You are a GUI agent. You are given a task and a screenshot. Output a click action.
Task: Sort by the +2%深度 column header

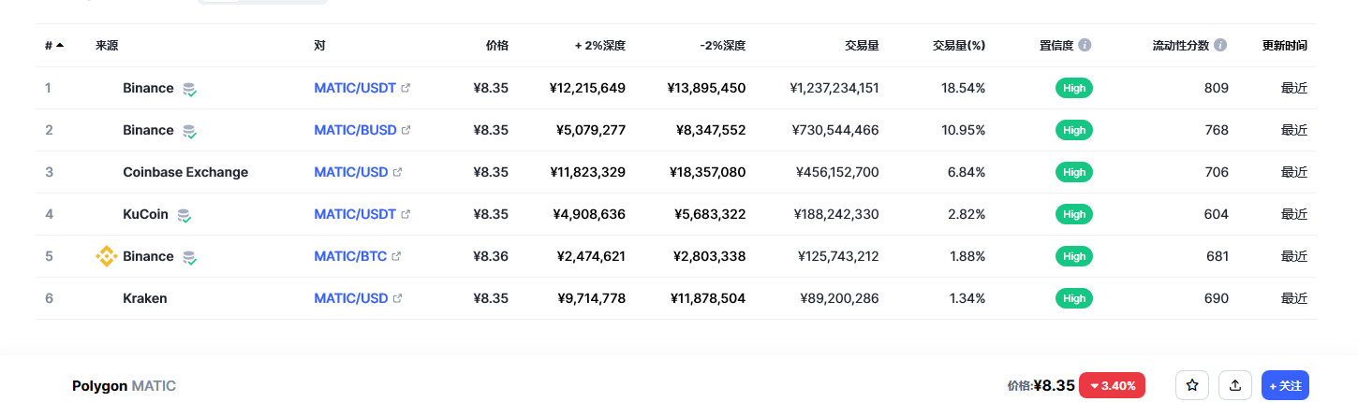600,45
